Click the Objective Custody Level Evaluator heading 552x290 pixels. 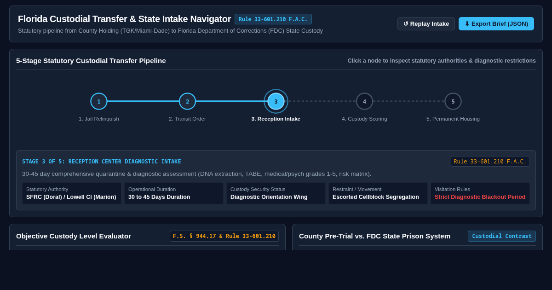point(74,236)
